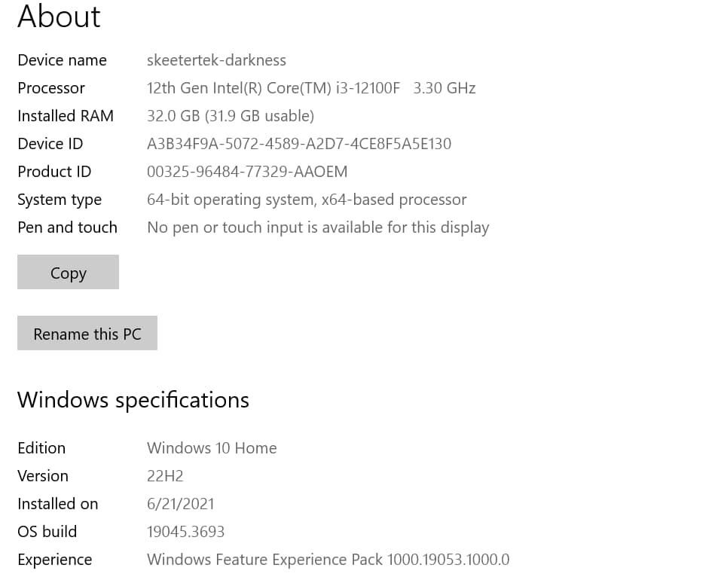Click the installed RAM value 32.0 GB

coord(231,116)
